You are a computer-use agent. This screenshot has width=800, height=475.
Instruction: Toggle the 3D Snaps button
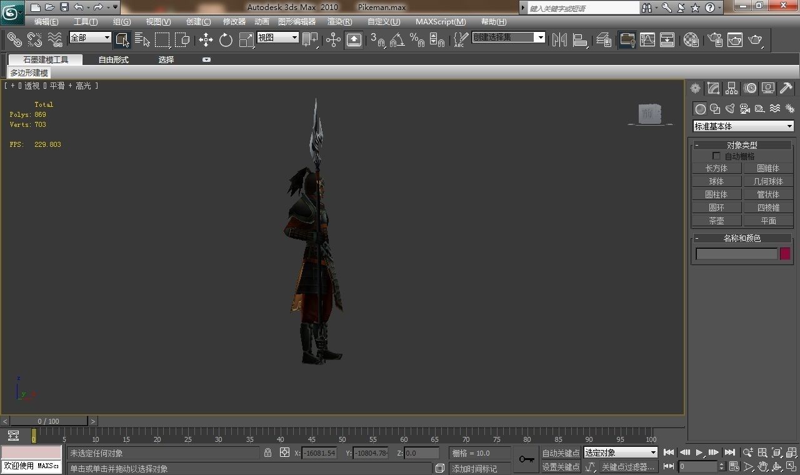click(377, 40)
